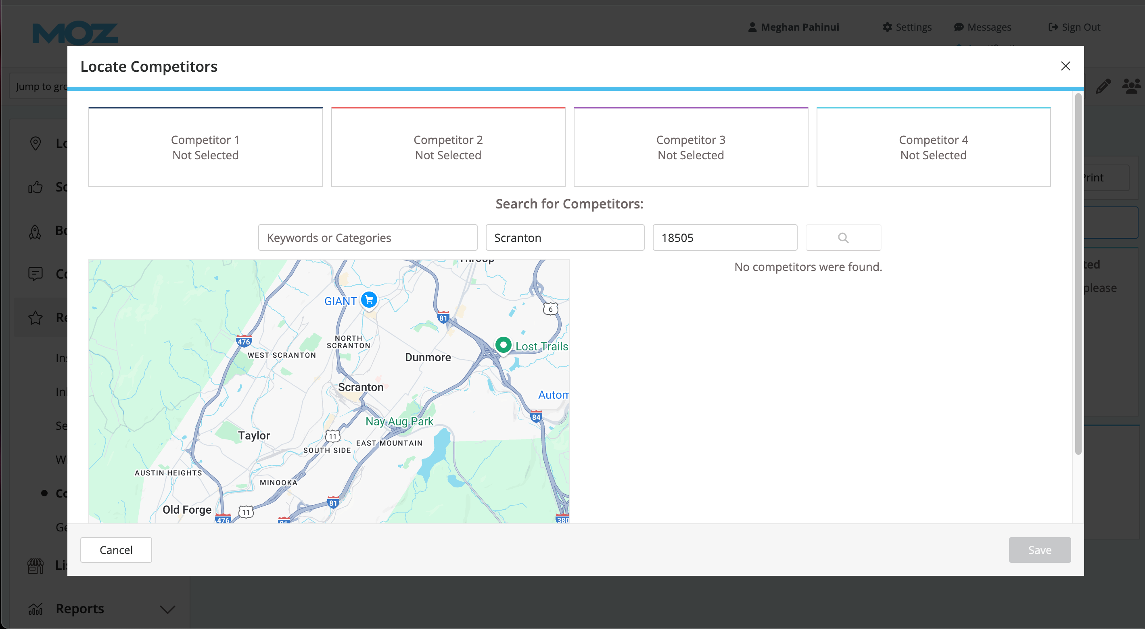The width and height of the screenshot is (1145, 629).
Task: Open the rocket icon in the sidebar
Action: (x=36, y=231)
